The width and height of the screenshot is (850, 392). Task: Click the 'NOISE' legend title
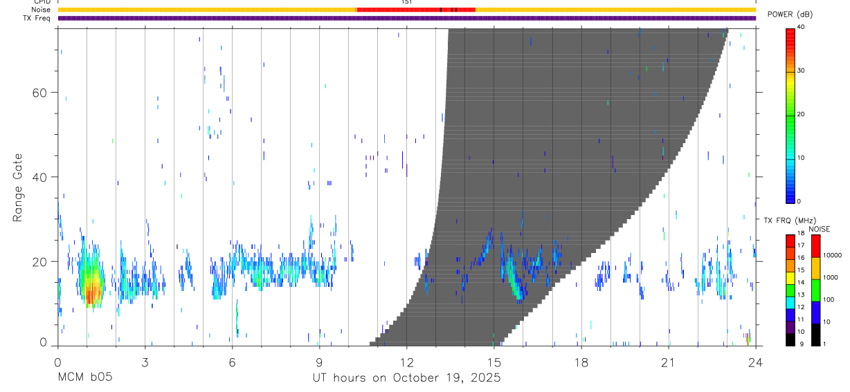[818, 229]
